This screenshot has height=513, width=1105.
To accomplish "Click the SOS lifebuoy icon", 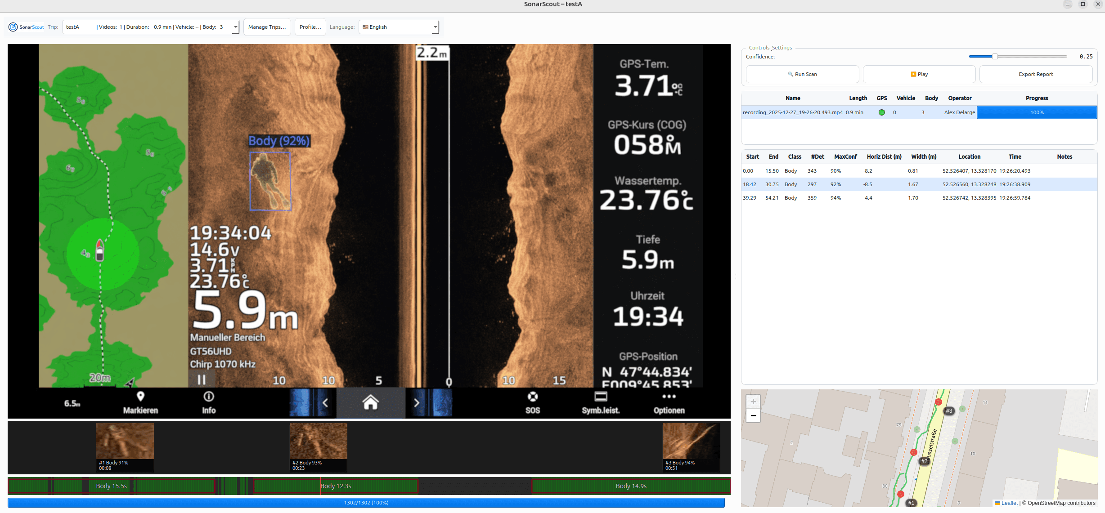I will coord(533,397).
